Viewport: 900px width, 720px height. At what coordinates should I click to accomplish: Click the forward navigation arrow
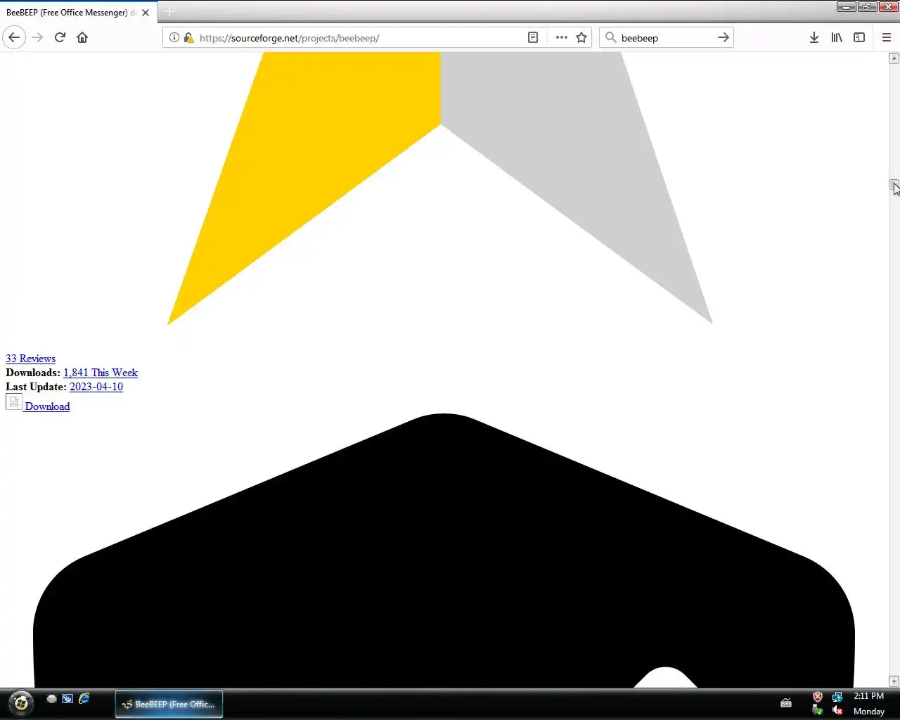[x=37, y=37]
